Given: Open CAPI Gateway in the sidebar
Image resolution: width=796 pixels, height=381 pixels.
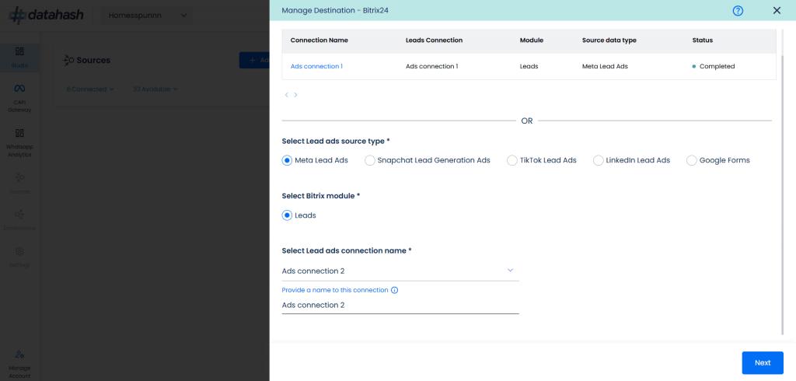Looking at the screenshot, I should click(x=19, y=99).
